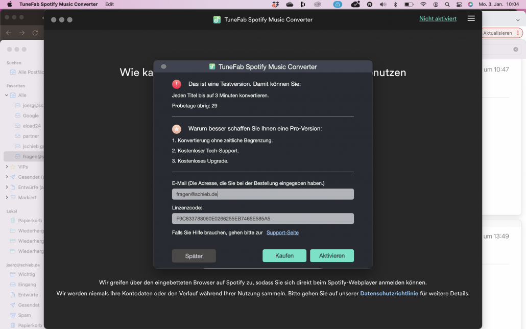
Task: Click the blue toolbox menu bar icon
Action: point(338,5)
